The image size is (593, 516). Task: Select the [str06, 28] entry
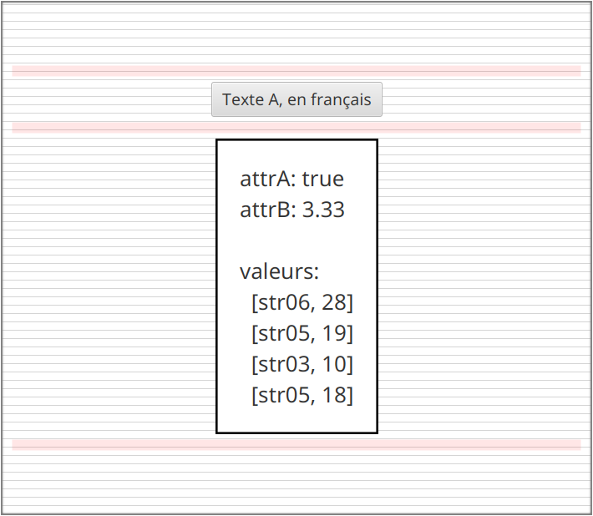(x=302, y=302)
